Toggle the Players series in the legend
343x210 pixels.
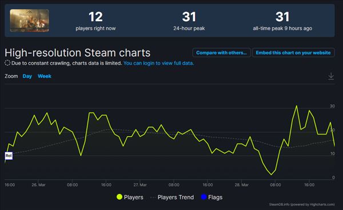point(130,197)
